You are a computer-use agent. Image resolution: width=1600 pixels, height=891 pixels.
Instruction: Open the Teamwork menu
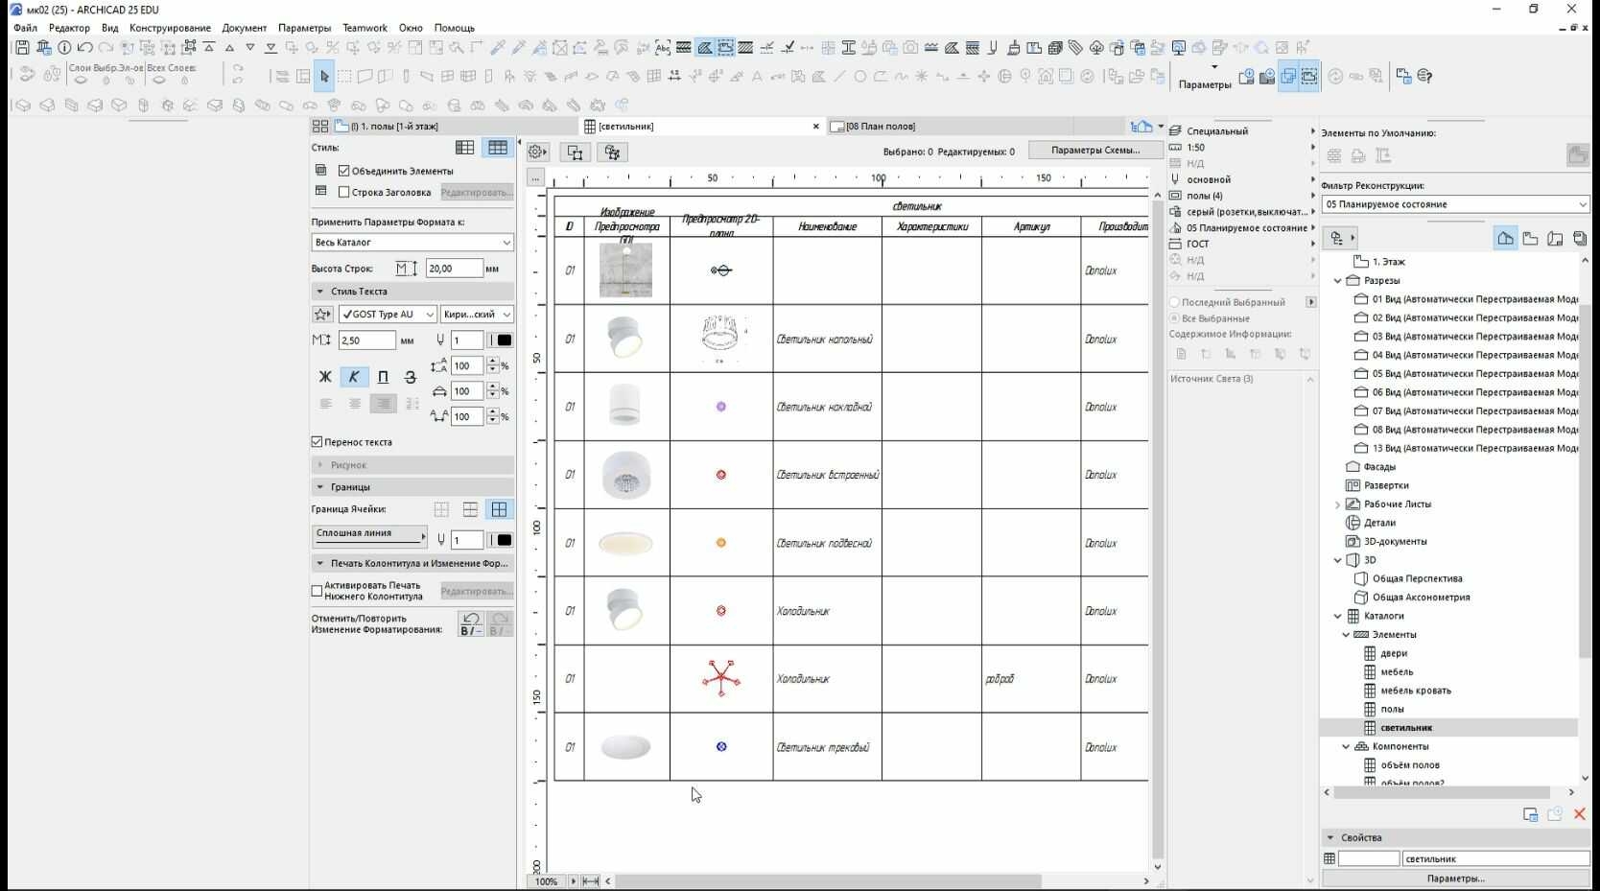click(365, 28)
